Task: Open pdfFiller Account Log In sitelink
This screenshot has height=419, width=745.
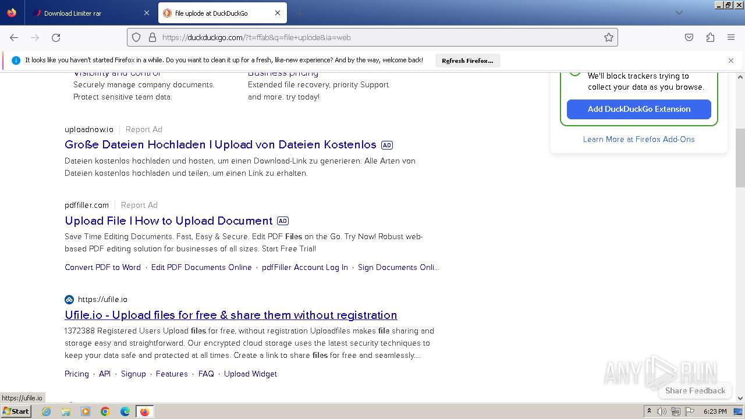Action: (305, 267)
